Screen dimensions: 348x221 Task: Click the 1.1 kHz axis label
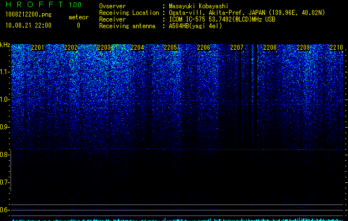[4, 72]
